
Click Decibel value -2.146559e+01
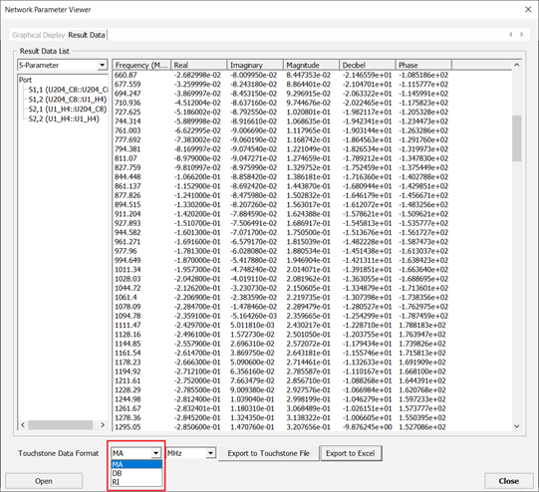(x=367, y=75)
